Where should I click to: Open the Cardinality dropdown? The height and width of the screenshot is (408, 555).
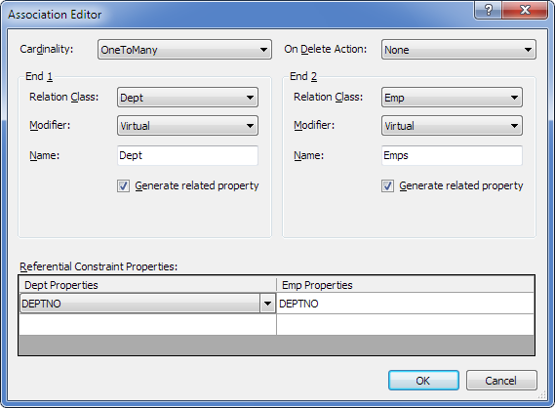pyautogui.click(x=184, y=50)
